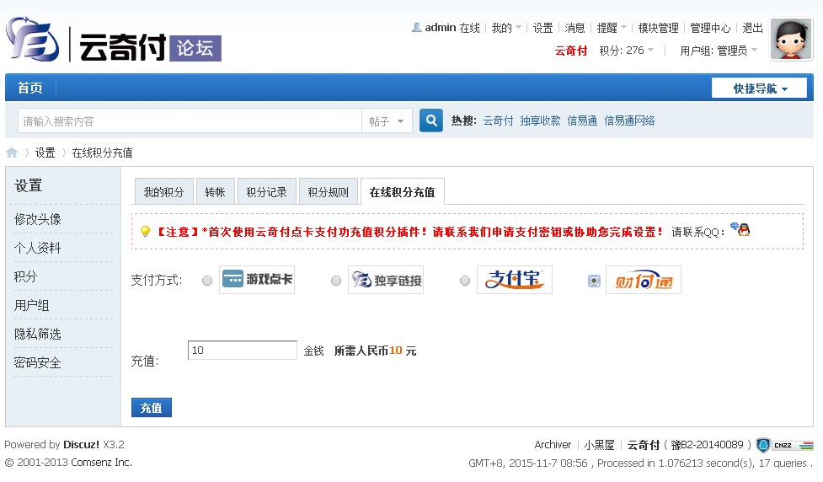Select the 游戏点卡 radio button
Viewport: 823px width, 482px height.
[207, 281]
